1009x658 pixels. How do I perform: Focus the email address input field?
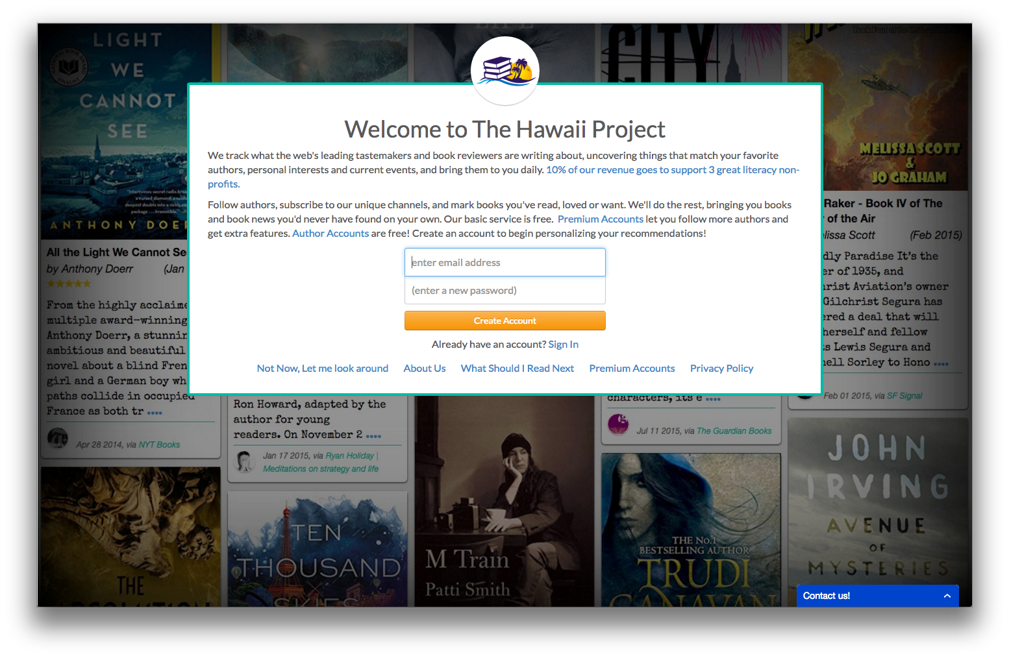point(504,262)
